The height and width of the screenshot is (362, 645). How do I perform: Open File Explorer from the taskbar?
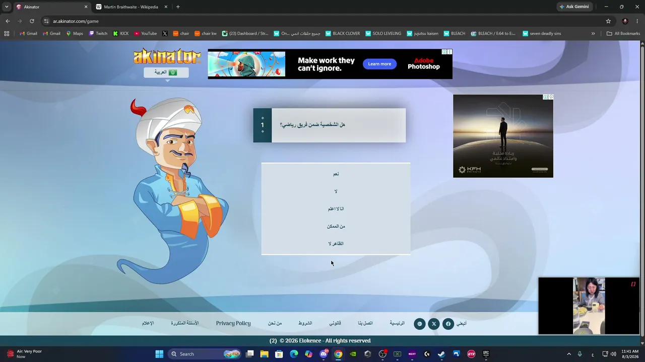coord(265,354)
